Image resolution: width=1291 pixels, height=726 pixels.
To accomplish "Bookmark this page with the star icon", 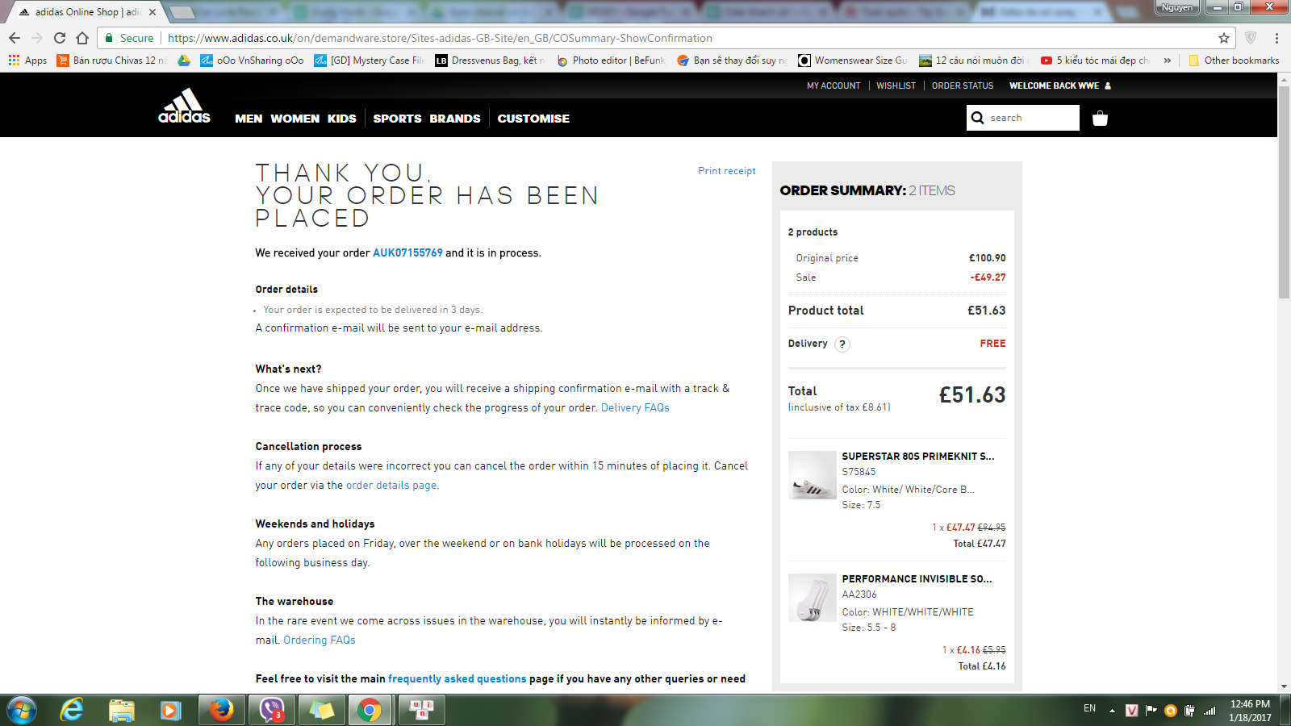I will coord(1224,38).
